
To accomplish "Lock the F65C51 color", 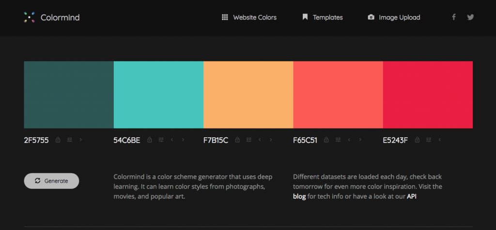I will coord(326,140).
